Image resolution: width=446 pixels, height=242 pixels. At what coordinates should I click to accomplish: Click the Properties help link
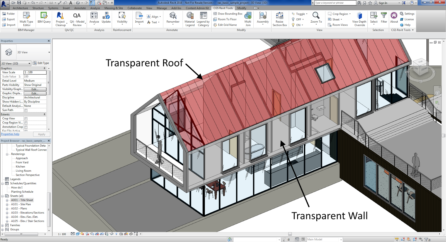tap(10, 134)
